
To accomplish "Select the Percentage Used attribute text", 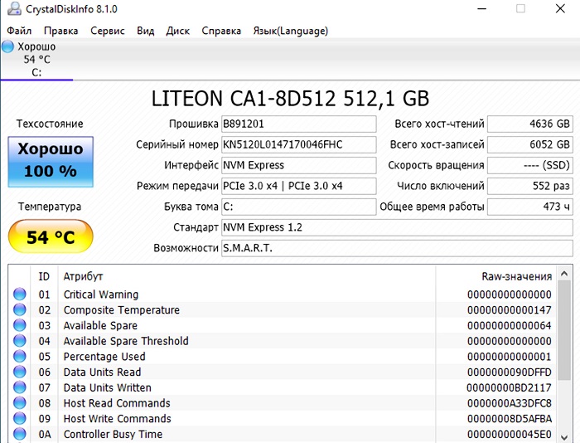I will tap(104, 357).
